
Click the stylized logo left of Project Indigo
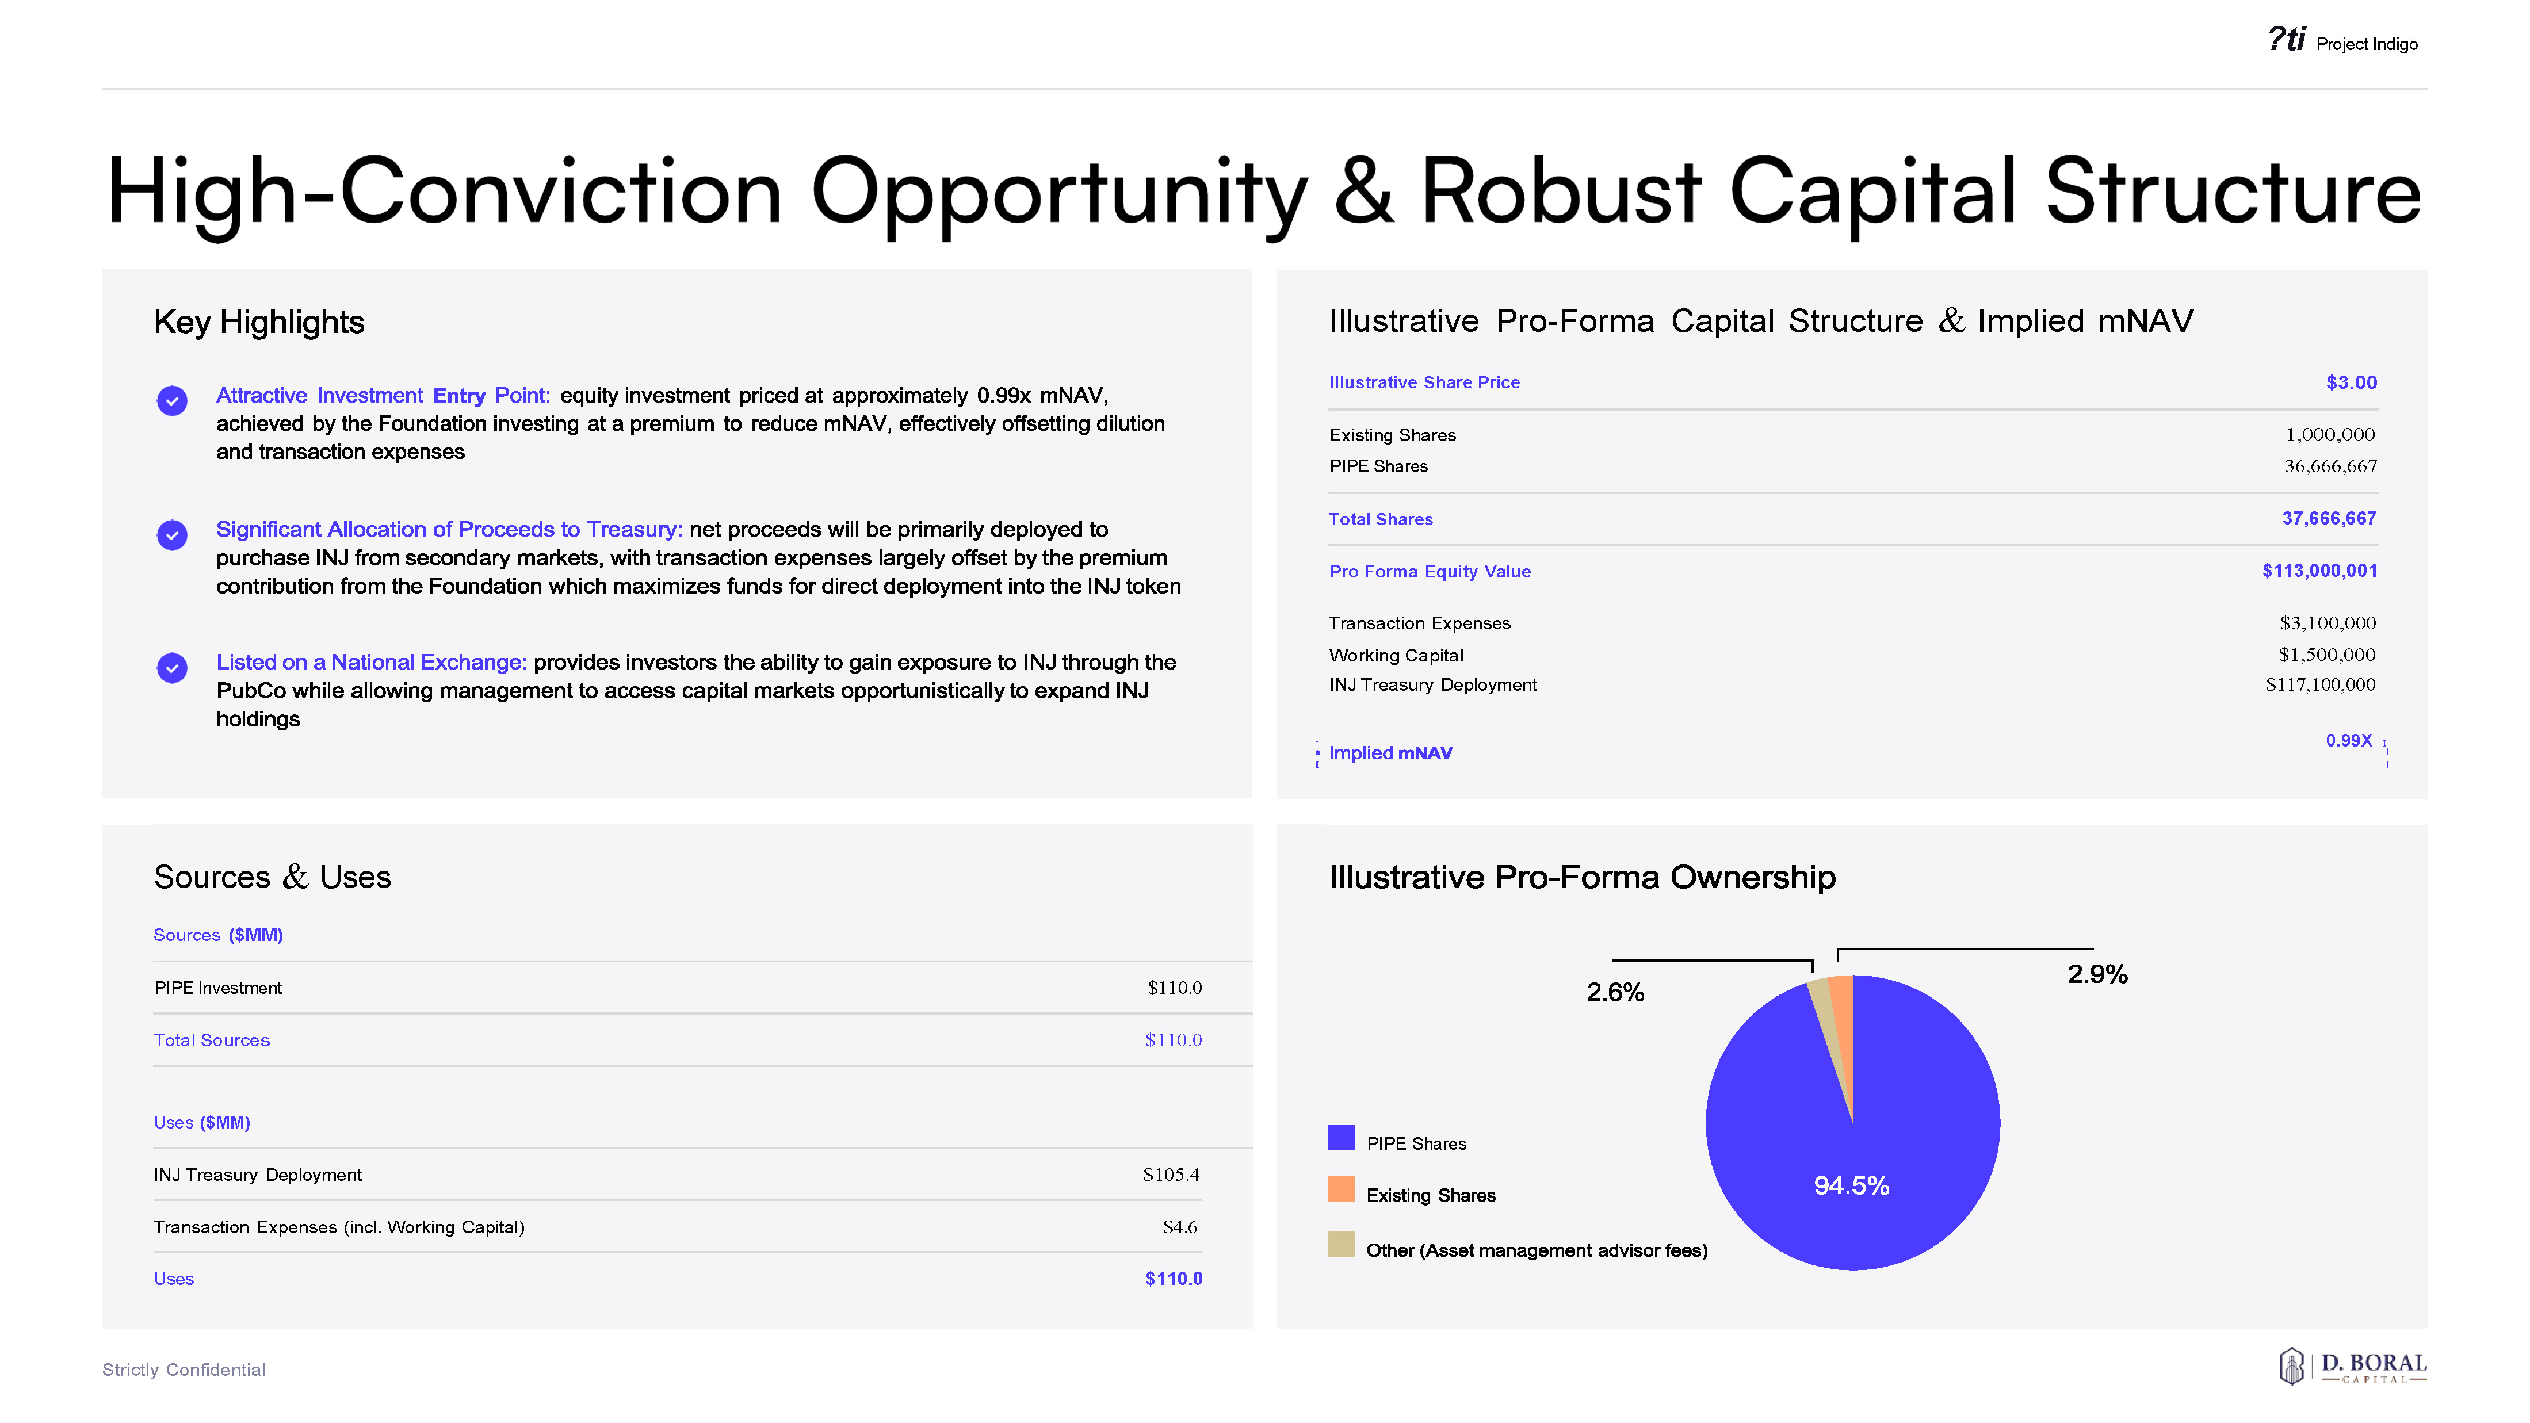(x=2287, y=39)
